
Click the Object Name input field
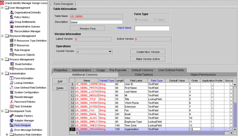152,28
